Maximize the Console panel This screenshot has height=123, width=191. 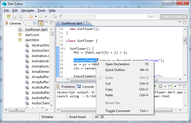click(185, 86)
